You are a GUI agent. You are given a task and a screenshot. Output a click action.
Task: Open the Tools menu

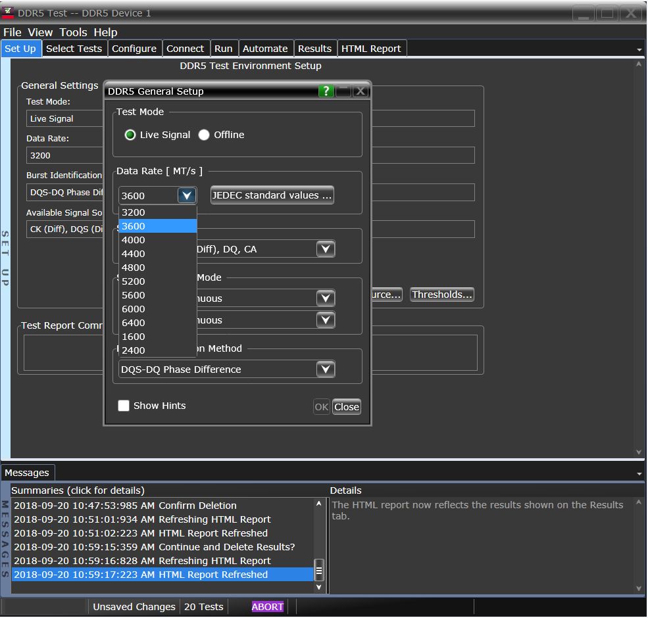point(73,32)
